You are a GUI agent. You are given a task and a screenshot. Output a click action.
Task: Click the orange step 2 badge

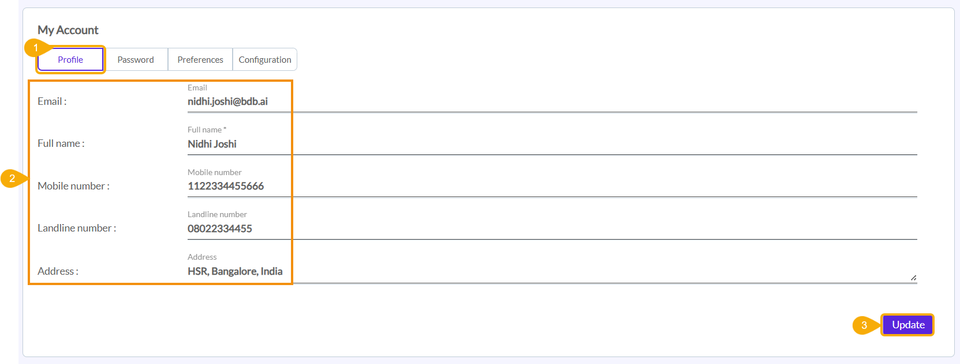point(12,179)
